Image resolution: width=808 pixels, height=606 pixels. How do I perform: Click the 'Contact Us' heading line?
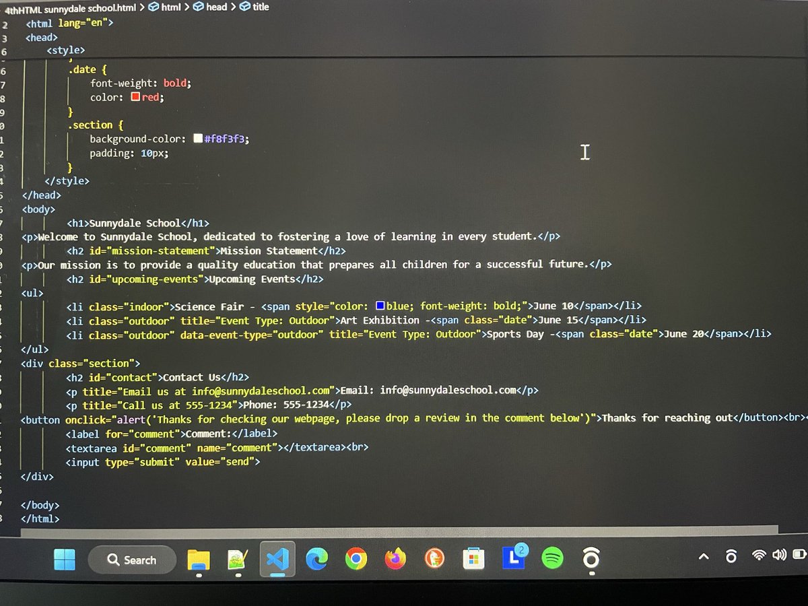pyautogui.click(x=158, y=377)
